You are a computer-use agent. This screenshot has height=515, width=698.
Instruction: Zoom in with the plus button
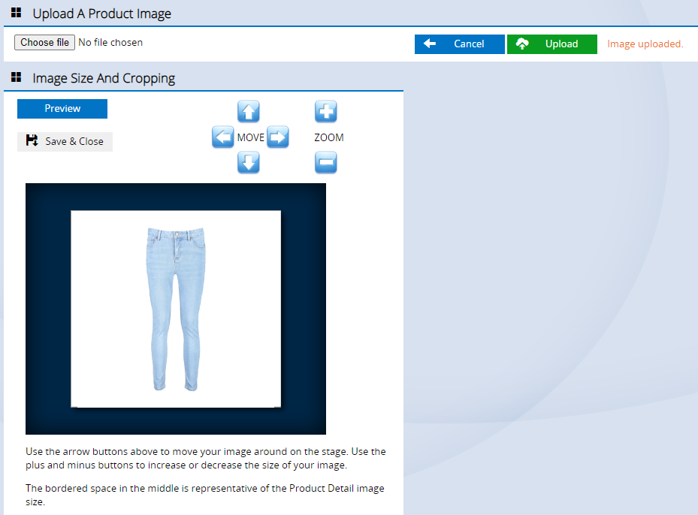[x=326, y=111]
